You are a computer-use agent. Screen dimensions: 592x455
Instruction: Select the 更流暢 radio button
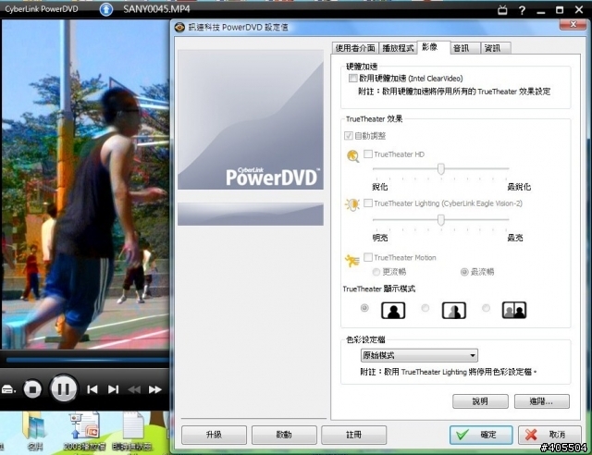pos(376,272)
